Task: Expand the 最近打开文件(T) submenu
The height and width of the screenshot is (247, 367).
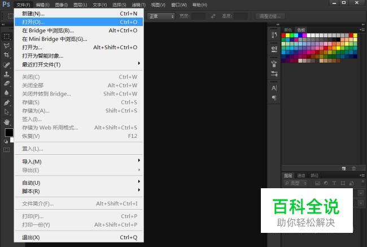Action: (79, 64)
